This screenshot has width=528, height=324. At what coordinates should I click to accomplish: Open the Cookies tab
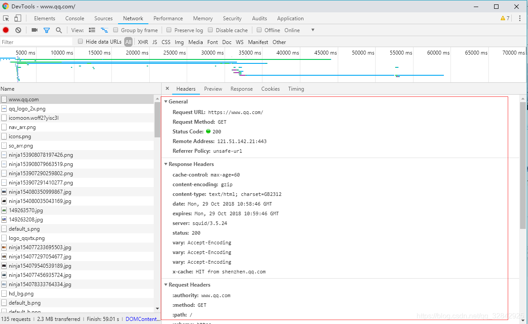(x=270, y=89)
